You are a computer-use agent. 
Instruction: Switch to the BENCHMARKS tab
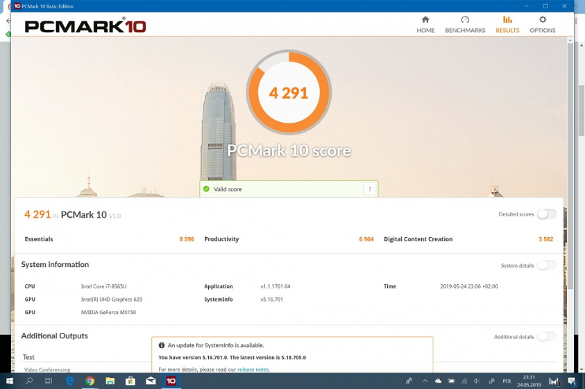465,24
